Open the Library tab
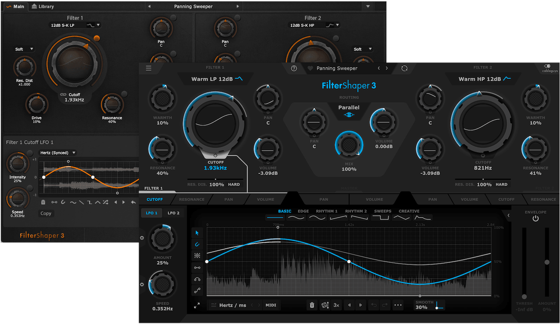 tap(42, 7)
